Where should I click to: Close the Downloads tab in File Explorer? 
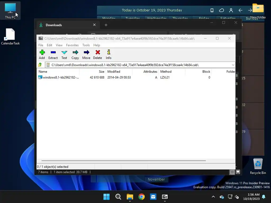tap(94, 25)
